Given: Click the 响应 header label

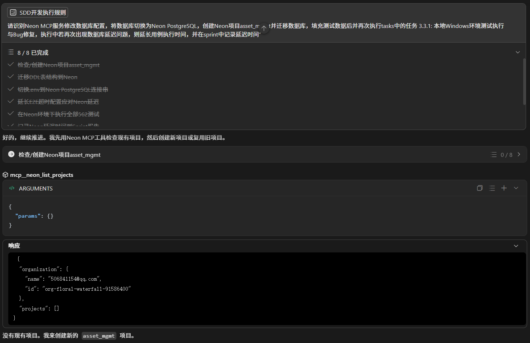Looking at the screenshot, I should [14, 246].
